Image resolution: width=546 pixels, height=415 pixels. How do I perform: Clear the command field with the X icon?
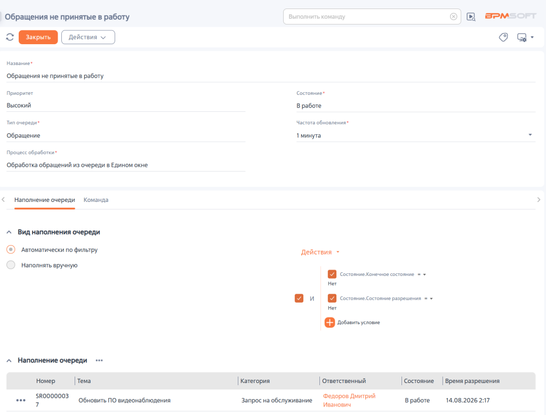pyautogui.click(x=453, y=17)
